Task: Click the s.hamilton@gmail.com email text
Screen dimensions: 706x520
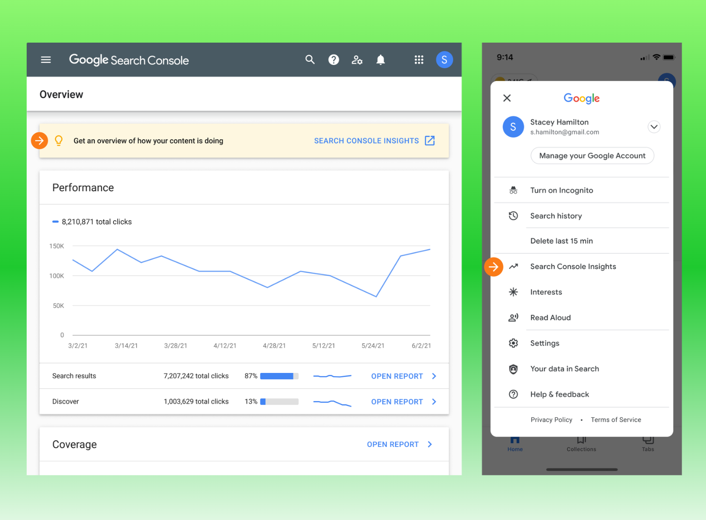Action: click(565, 132)
